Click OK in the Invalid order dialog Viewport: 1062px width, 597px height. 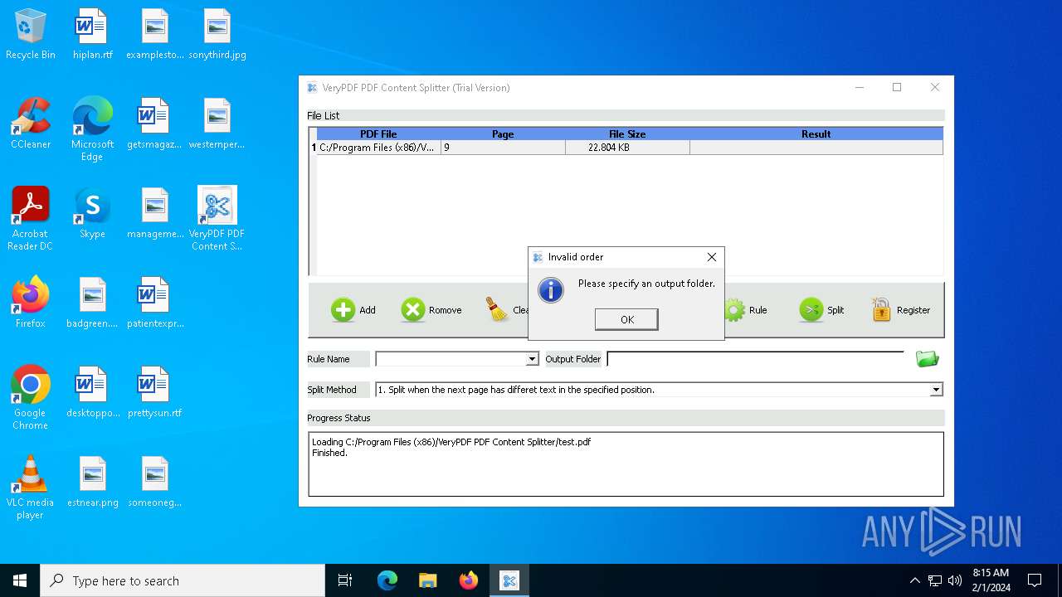[x=626, y=319]
